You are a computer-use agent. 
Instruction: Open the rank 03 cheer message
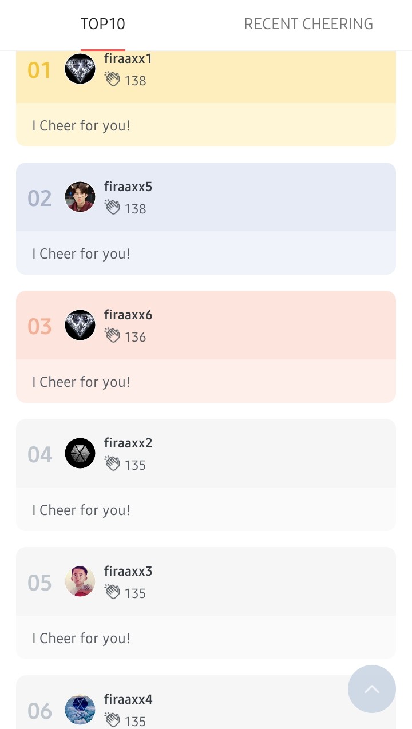tap(81, 382)
